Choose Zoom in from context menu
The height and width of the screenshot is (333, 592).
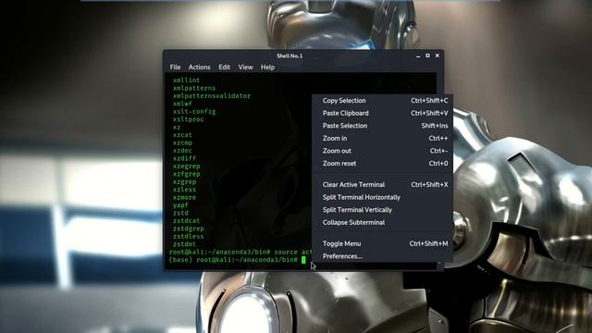[382, 138]
